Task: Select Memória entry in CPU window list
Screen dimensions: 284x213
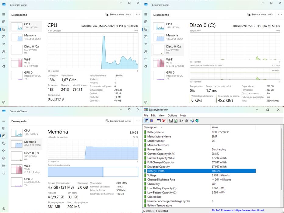Action: pos(26,37)
